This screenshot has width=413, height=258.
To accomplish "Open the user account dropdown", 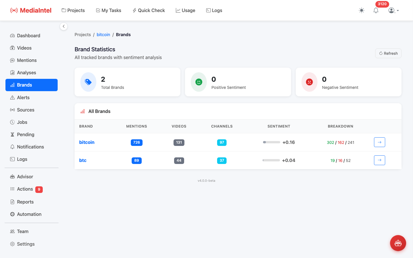I will pyautogui.click(x=393, y=11).
